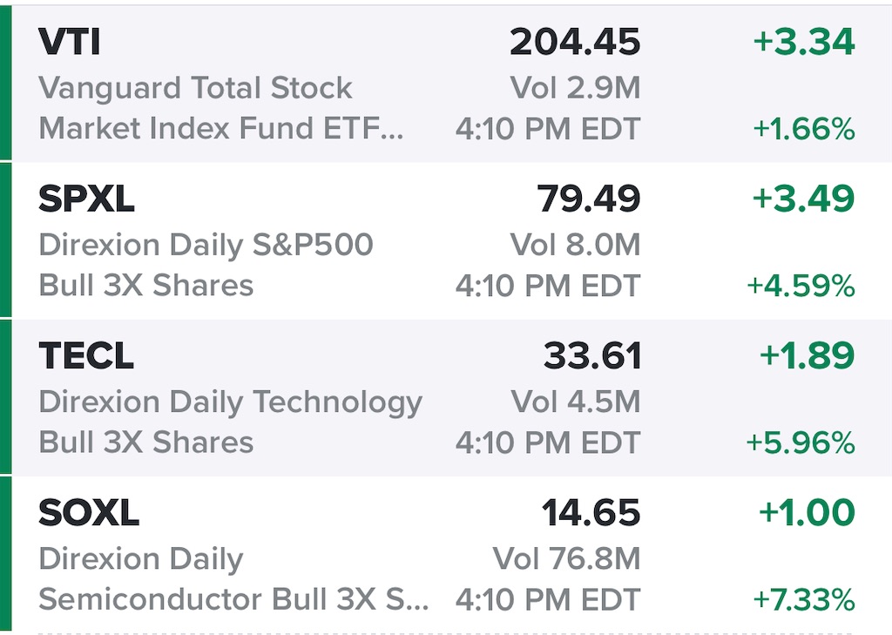The image size is (892, 635).
Task: Click SOXL price change +1.00
Action: click(x=808, y=512)
